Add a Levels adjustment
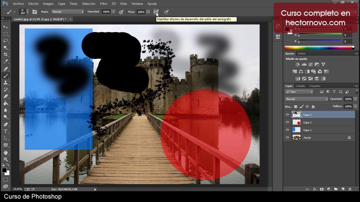360x202 pixels. coord(304,65)
